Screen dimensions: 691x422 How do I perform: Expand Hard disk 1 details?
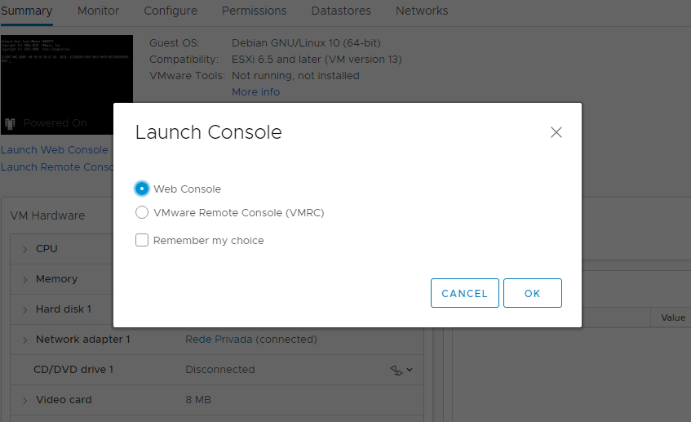[x=24, y=309]
